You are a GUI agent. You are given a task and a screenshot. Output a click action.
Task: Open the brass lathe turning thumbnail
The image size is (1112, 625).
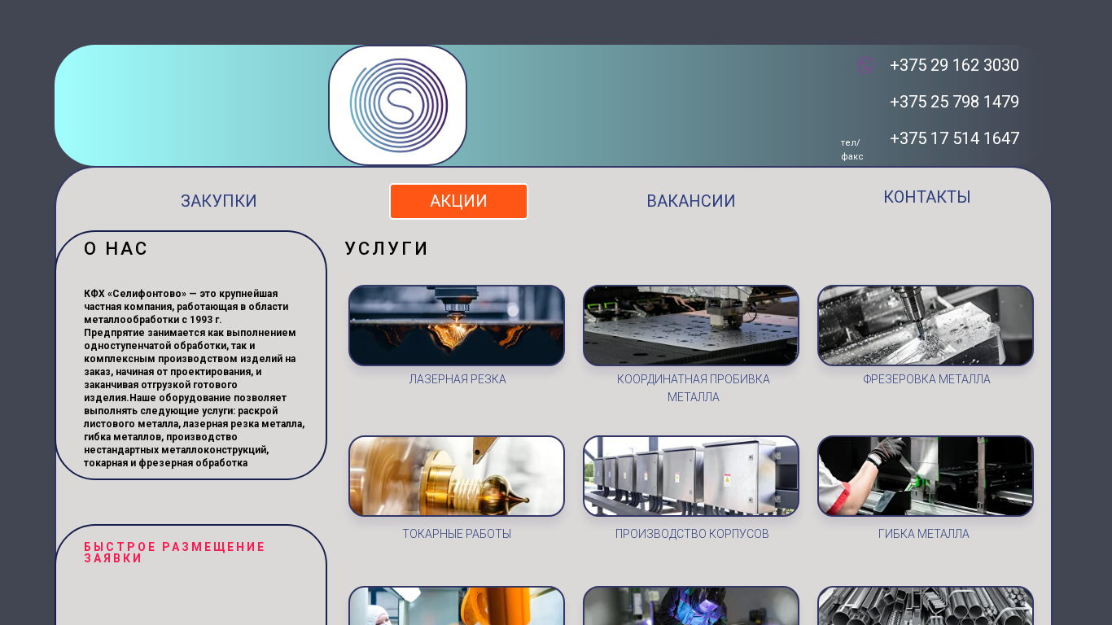tap(457, 476)
